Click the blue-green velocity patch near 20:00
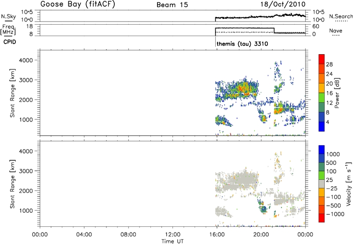Image resolution: width=353 pixels, height=244 pixels. (263, 208)
